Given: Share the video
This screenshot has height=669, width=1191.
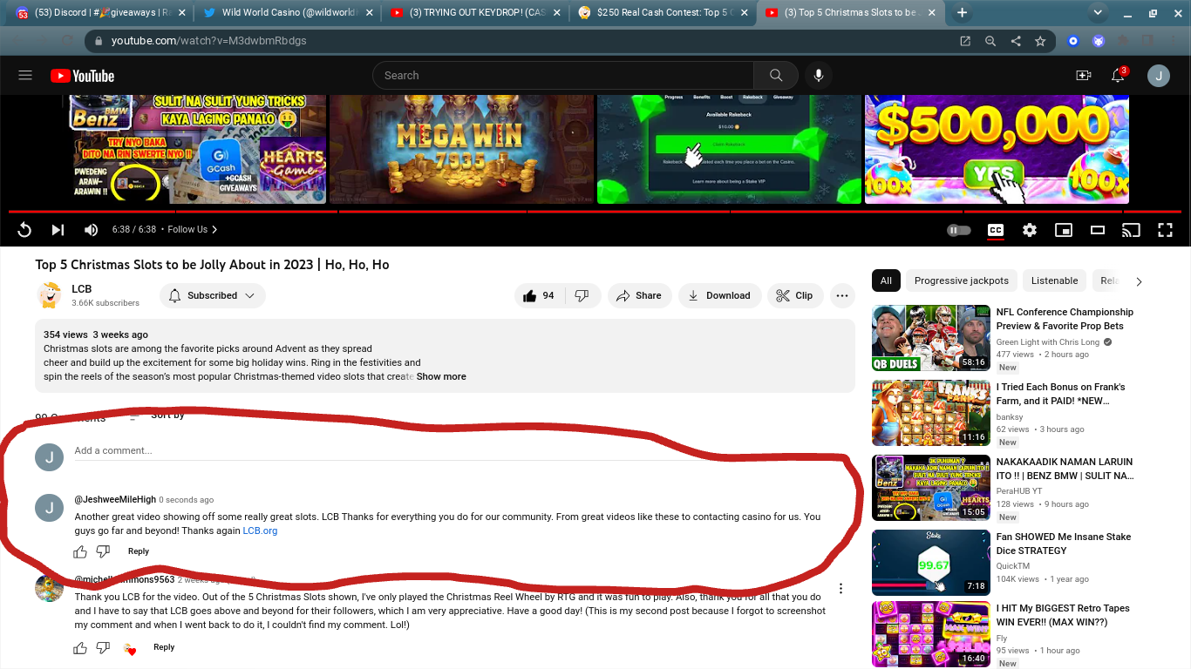Looking at the screenshot, I should [640, 296].
